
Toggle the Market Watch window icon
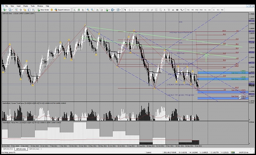[16, 10]
